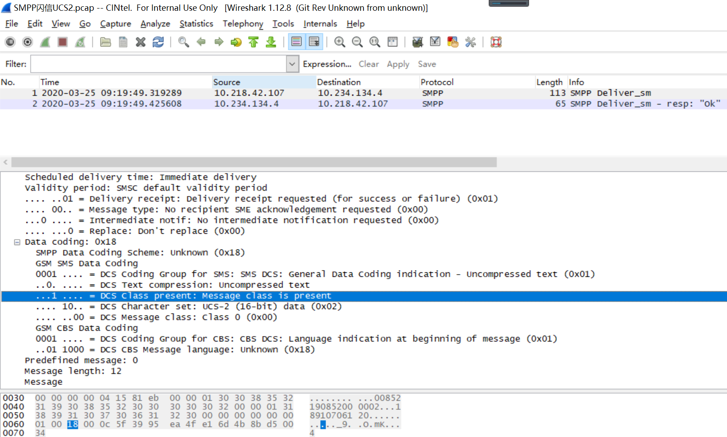Jump to the first packet
This screenshot has height=437, width=727.
254,42
